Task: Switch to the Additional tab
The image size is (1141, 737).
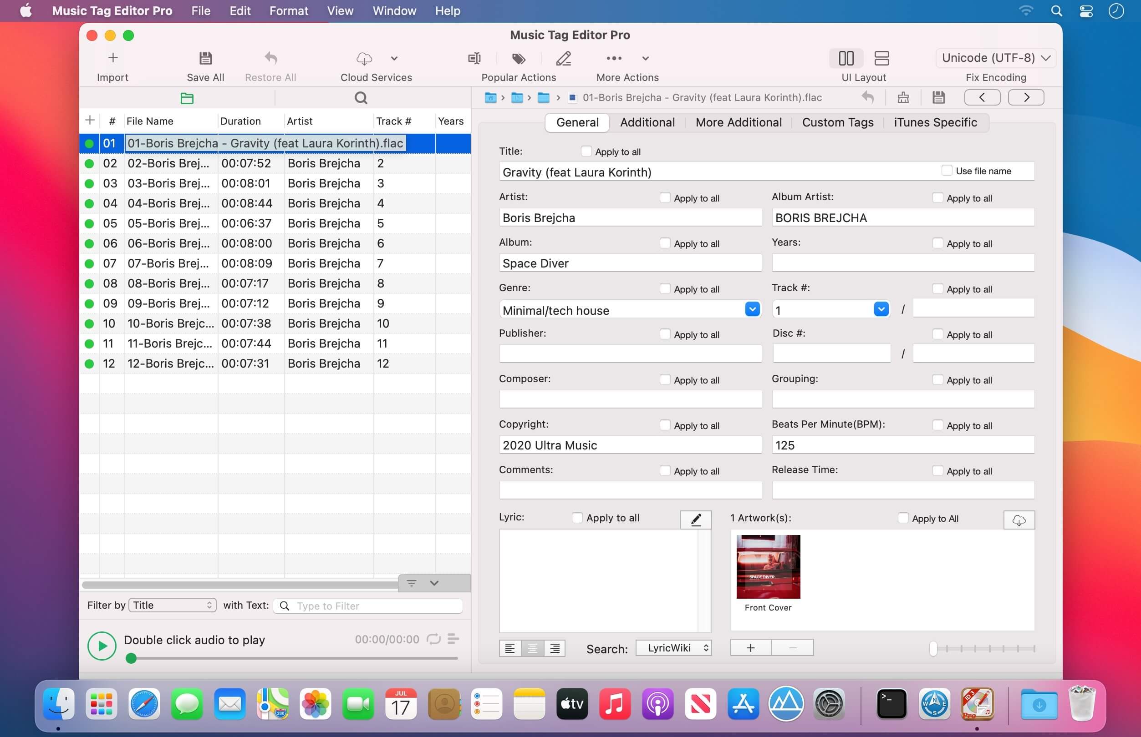Action: coord(647,122)
